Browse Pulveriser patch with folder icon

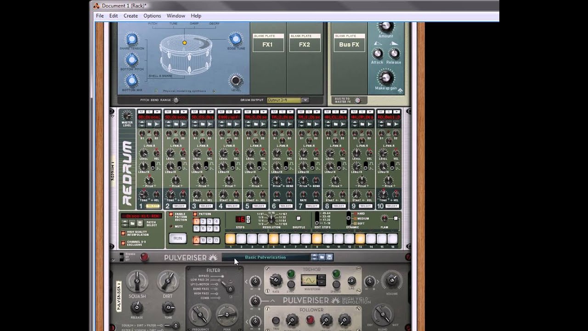tap(322, 257)
